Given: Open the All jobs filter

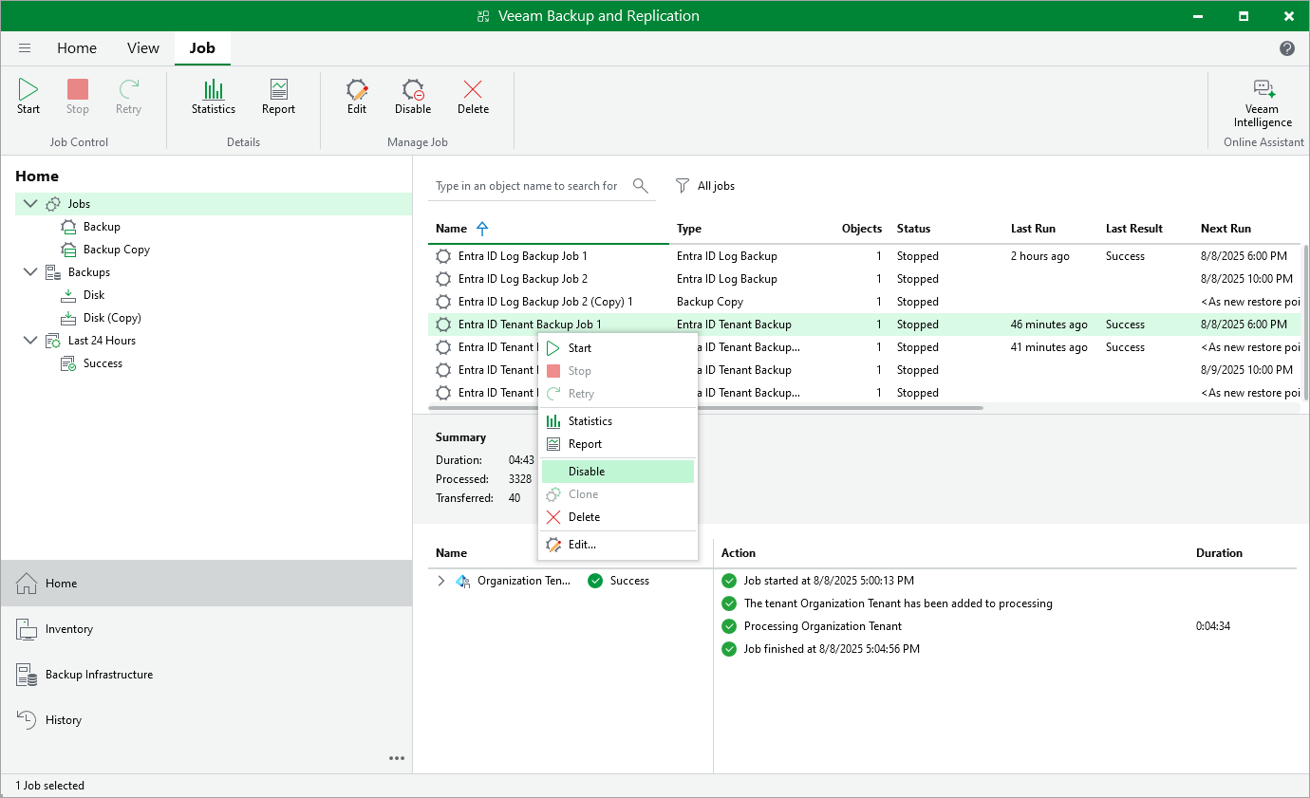Looking at the screenshot, I should pos(705,186).
